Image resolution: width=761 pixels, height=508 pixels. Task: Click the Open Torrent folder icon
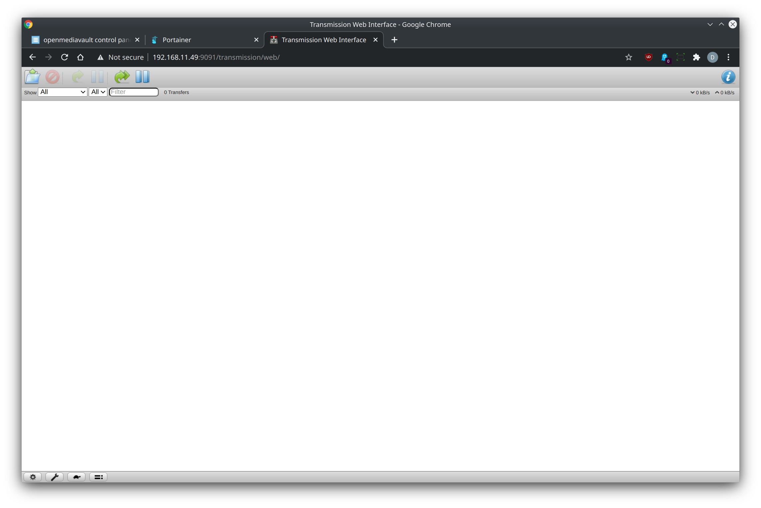pyautogui.click(x=32, y=77)
